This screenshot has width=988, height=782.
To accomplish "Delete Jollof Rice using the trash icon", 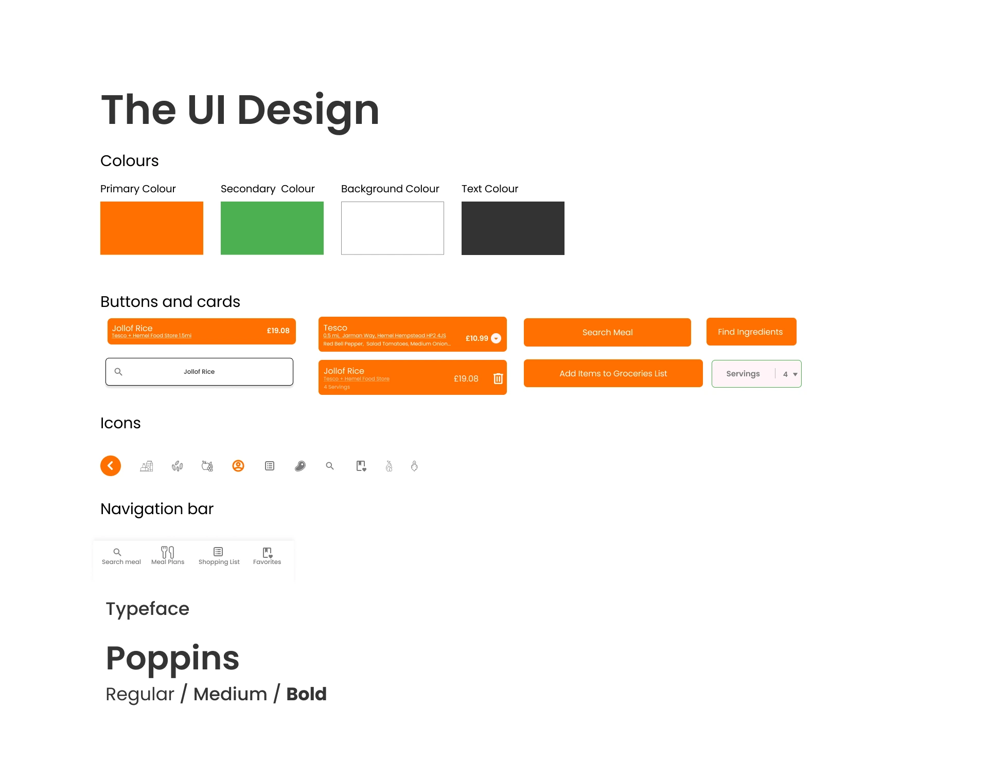I will [x=498, y=378].
